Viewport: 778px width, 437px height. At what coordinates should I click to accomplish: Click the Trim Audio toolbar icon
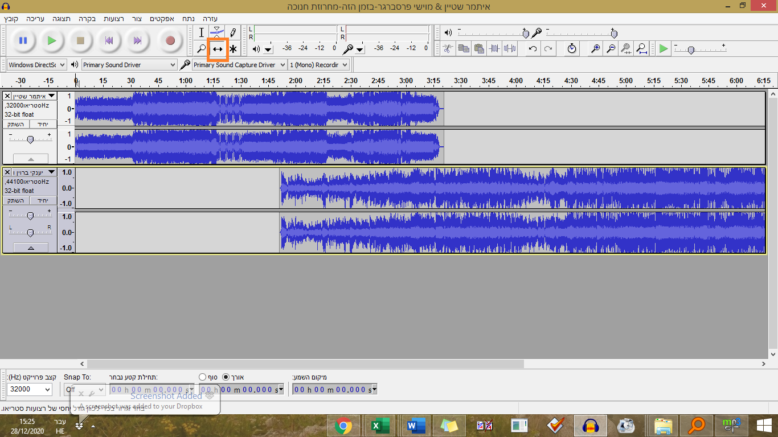tap(494, 48)
